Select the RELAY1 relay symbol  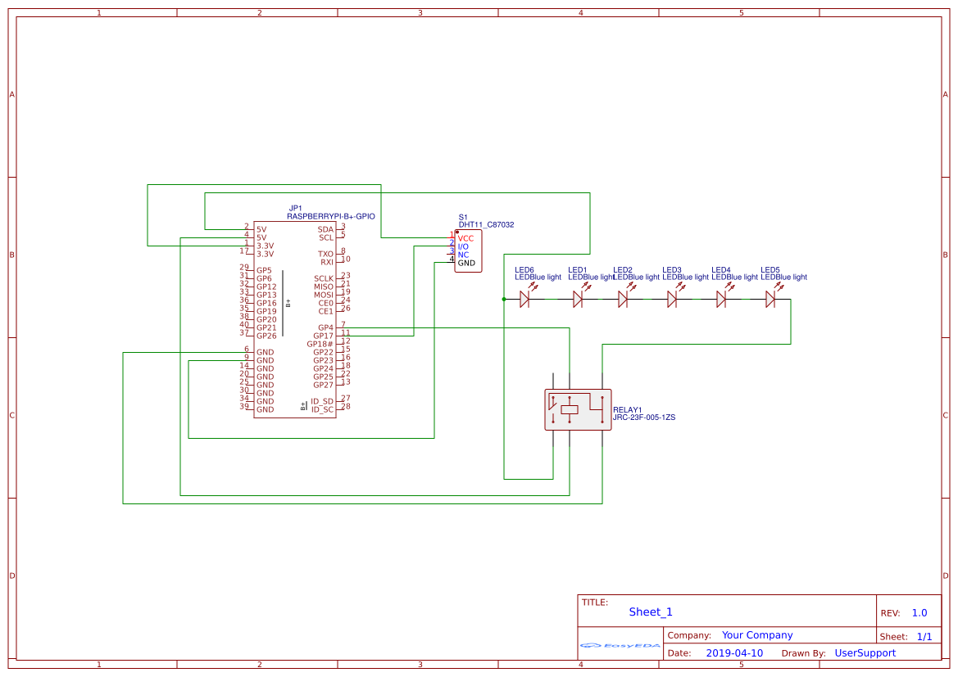point(578,409)
